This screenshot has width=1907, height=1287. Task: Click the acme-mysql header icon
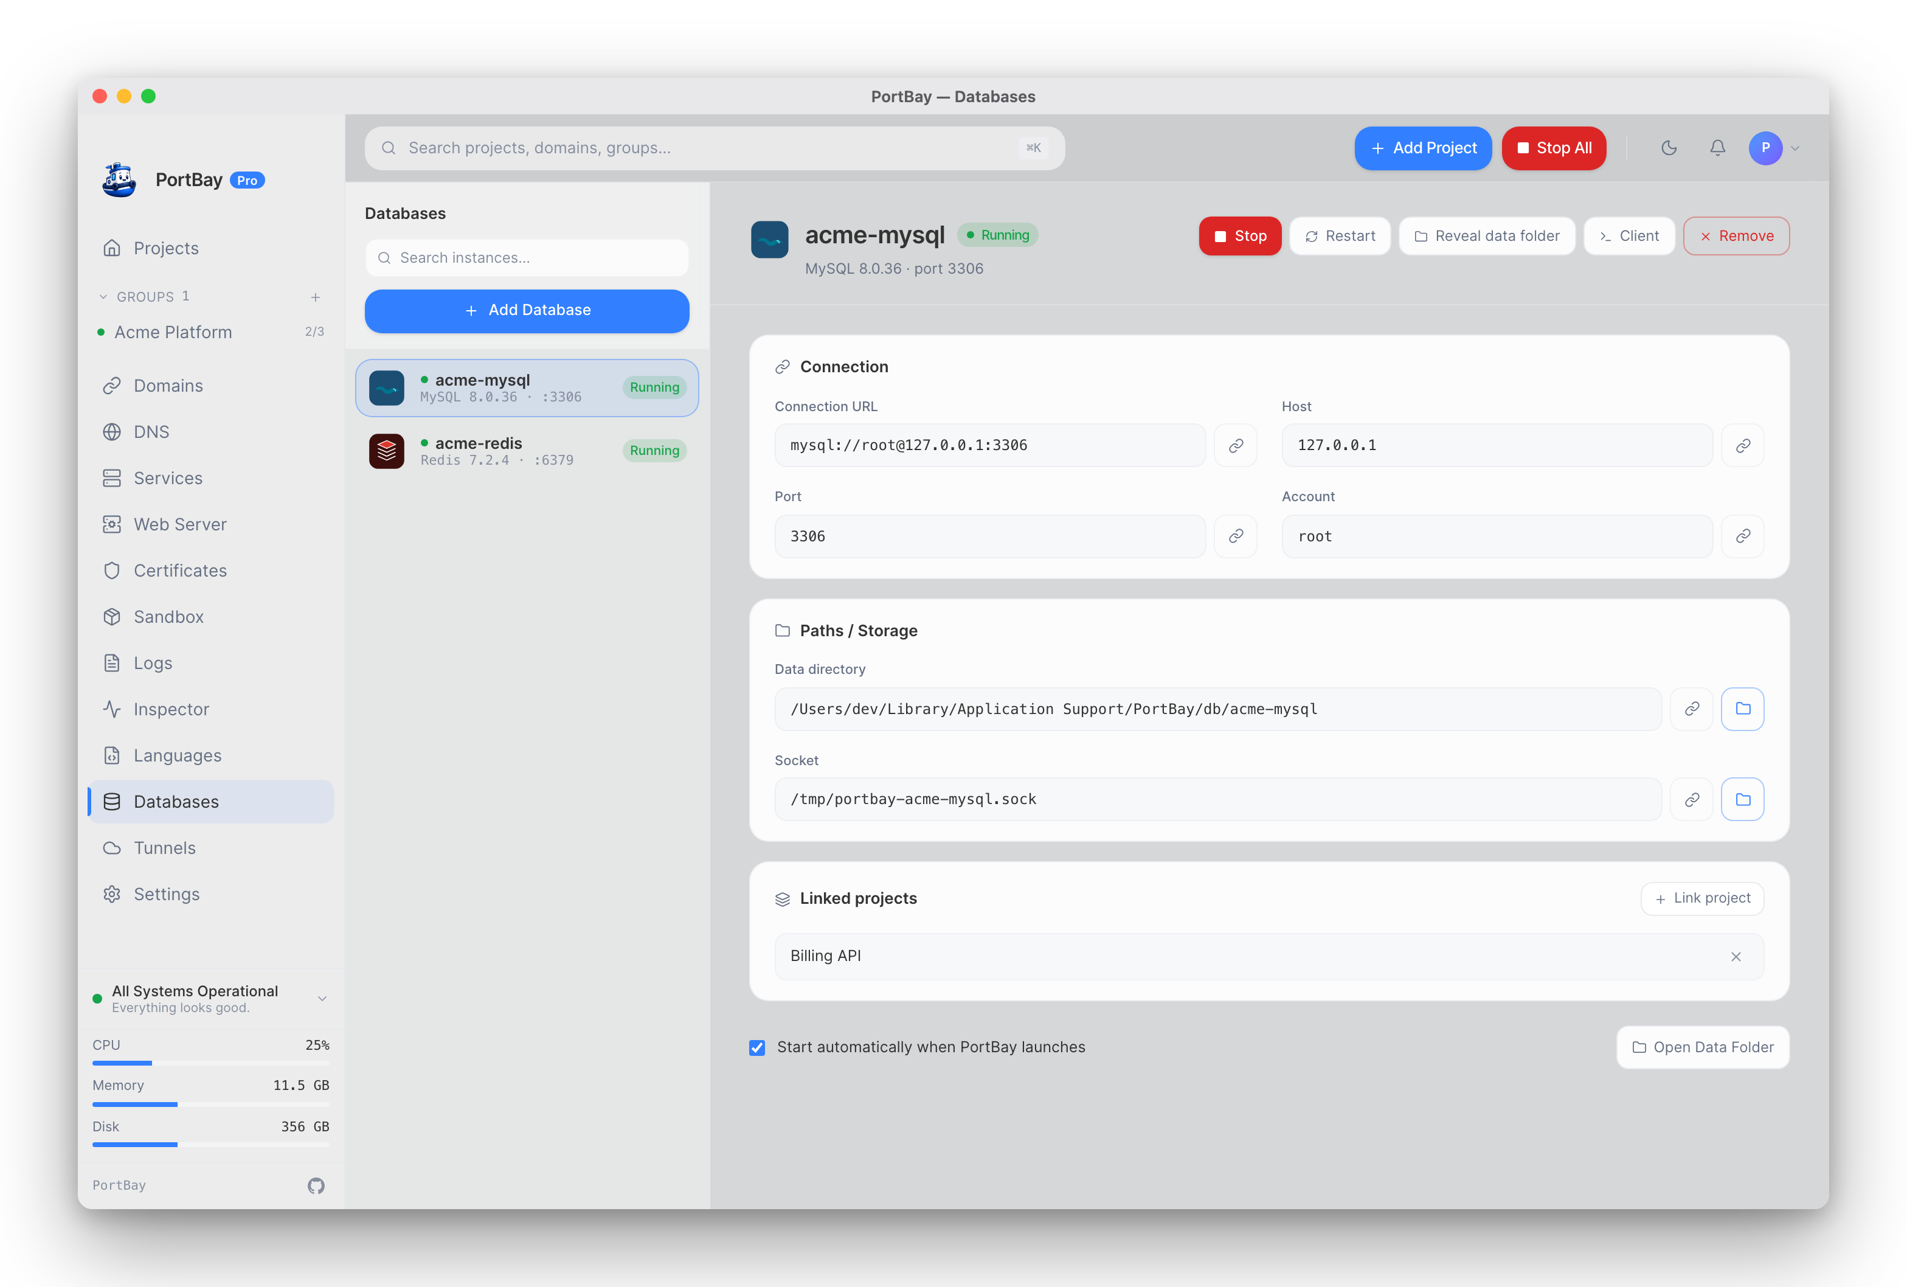click(770, 240)
